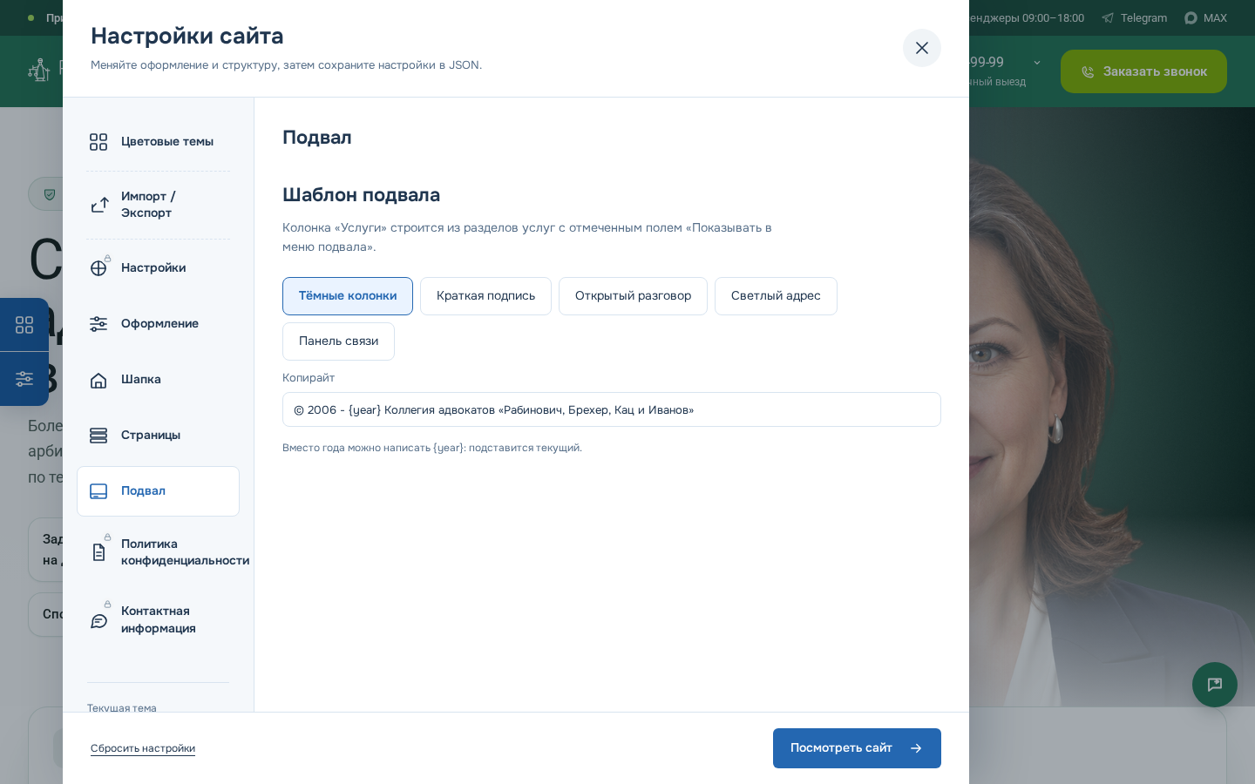Click the Контактная информация chat icon

pyautogui.click(x=98, y=621)
